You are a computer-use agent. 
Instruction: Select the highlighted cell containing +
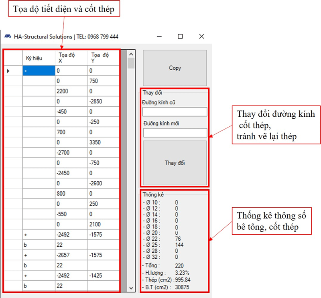click(x=39, y=71)
